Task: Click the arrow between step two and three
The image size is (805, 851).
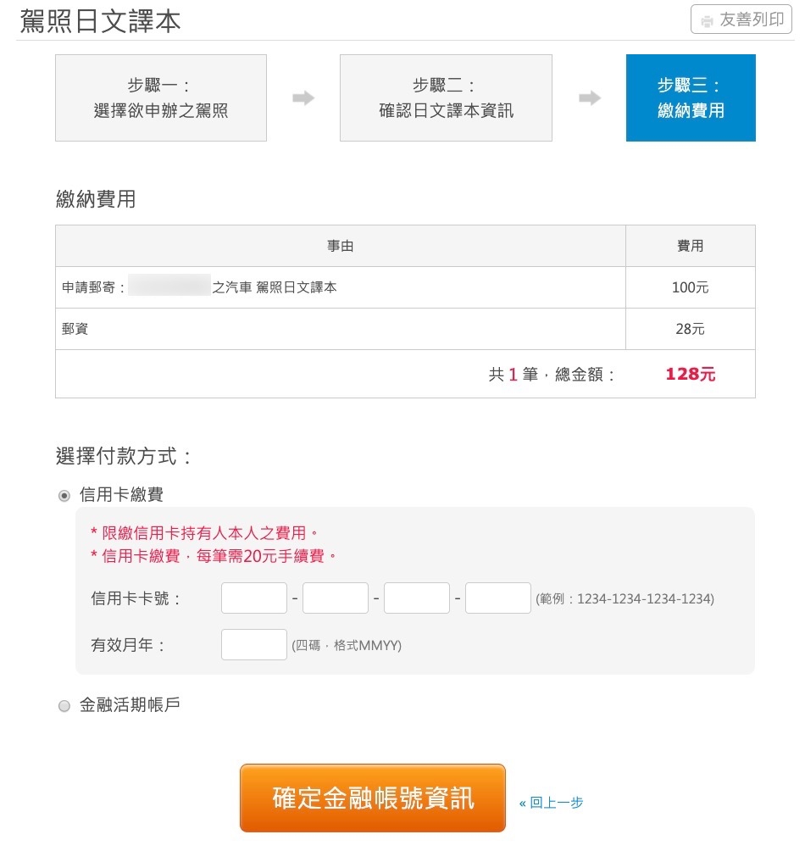Action: (590, 98)
